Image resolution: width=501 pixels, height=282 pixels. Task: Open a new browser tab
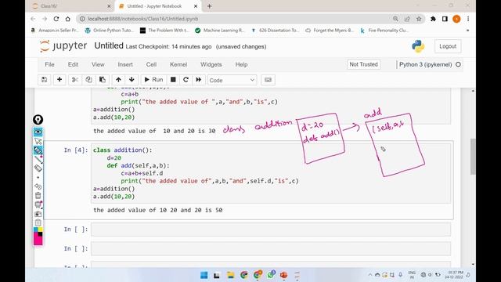coord(209,6)
